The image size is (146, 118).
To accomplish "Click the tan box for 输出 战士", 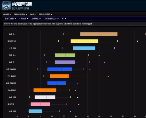I will [99, 34].
